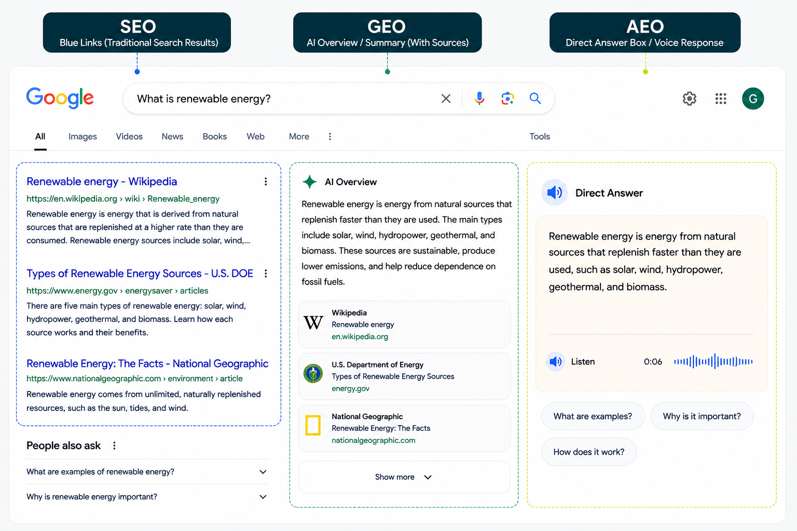Click the audio waveform progress bar
797x531 pixels.
(x=713, y=361)
